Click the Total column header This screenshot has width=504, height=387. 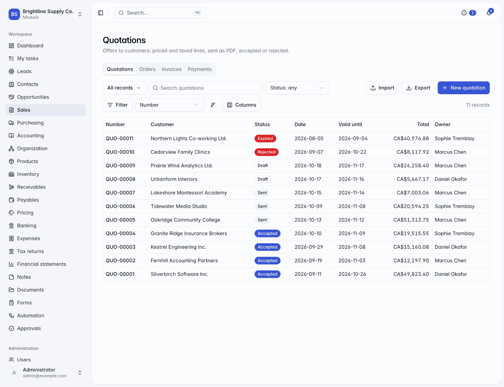pyautogui.click(x=423, y=124)
